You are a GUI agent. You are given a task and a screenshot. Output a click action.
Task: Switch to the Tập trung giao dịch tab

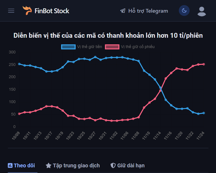(72, 165)
